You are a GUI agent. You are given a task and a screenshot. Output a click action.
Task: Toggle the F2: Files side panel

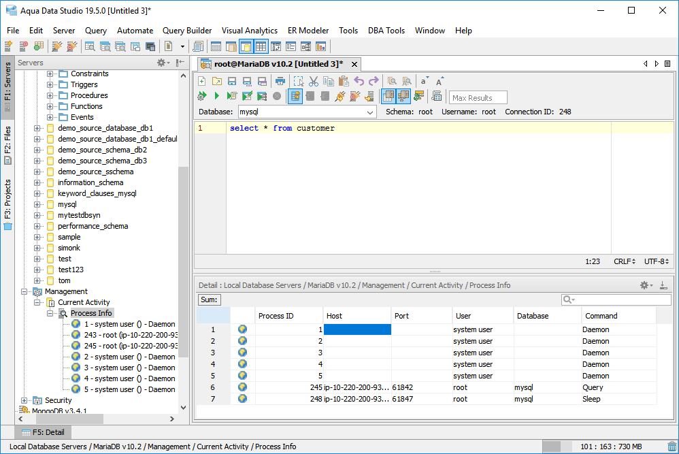coord(7,145)
